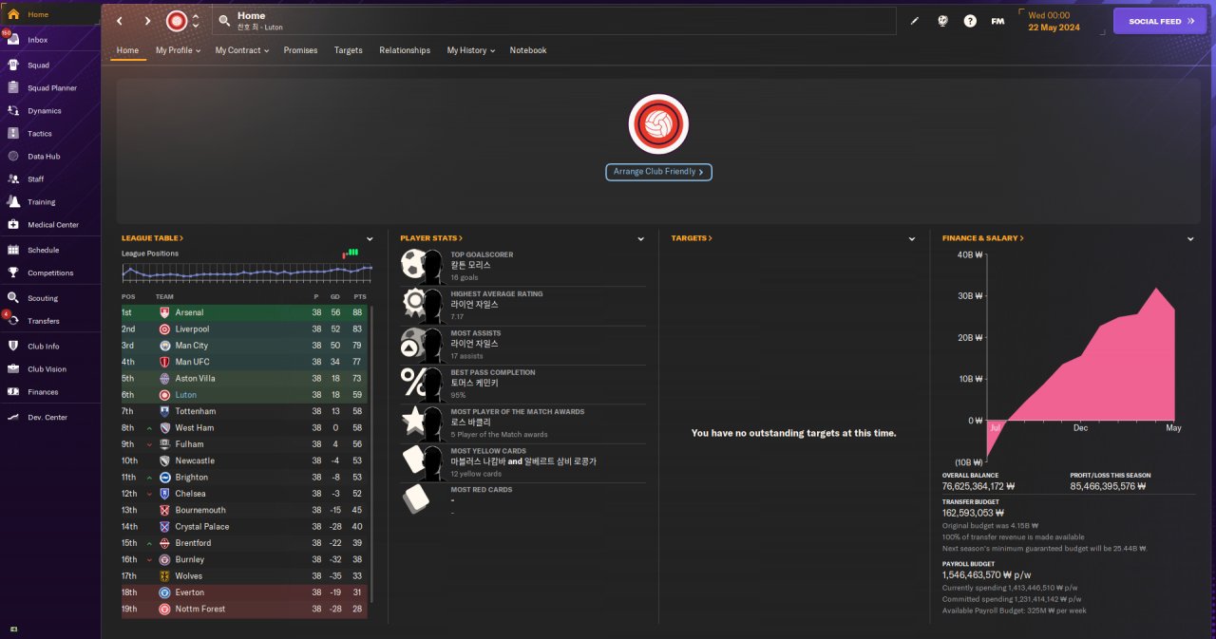The image size is (1216, 639).
Task: Open the League Table heading link
Action: click(x=152, y=238)
